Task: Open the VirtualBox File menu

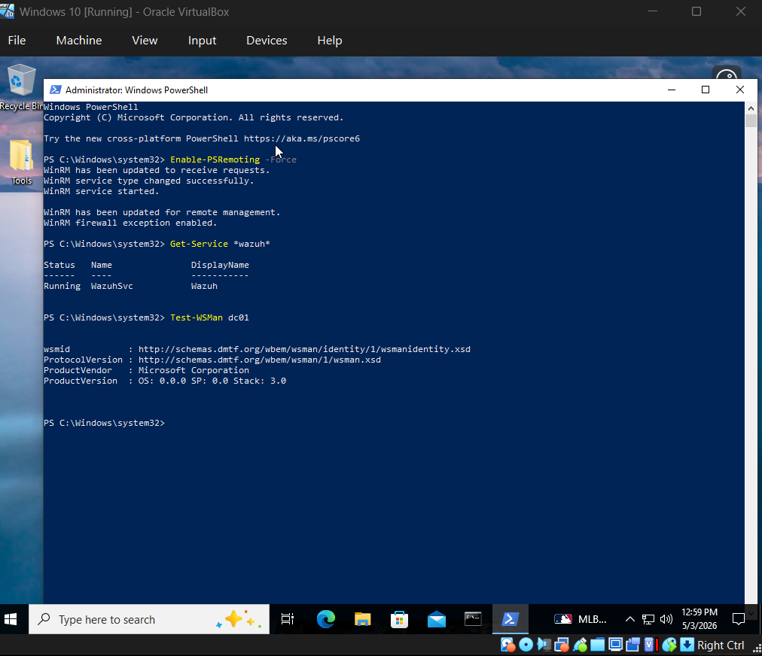Action: point(17,41)
